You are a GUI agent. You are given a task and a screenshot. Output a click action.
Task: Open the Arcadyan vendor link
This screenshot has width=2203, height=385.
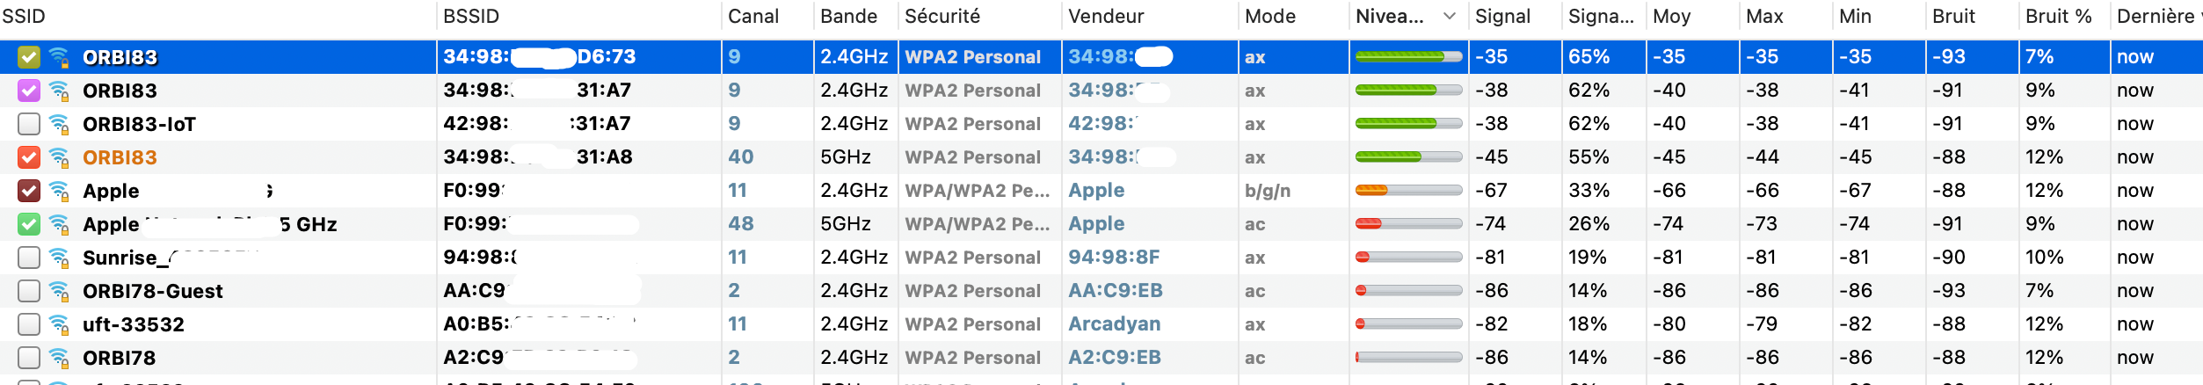pos(1114,324)
